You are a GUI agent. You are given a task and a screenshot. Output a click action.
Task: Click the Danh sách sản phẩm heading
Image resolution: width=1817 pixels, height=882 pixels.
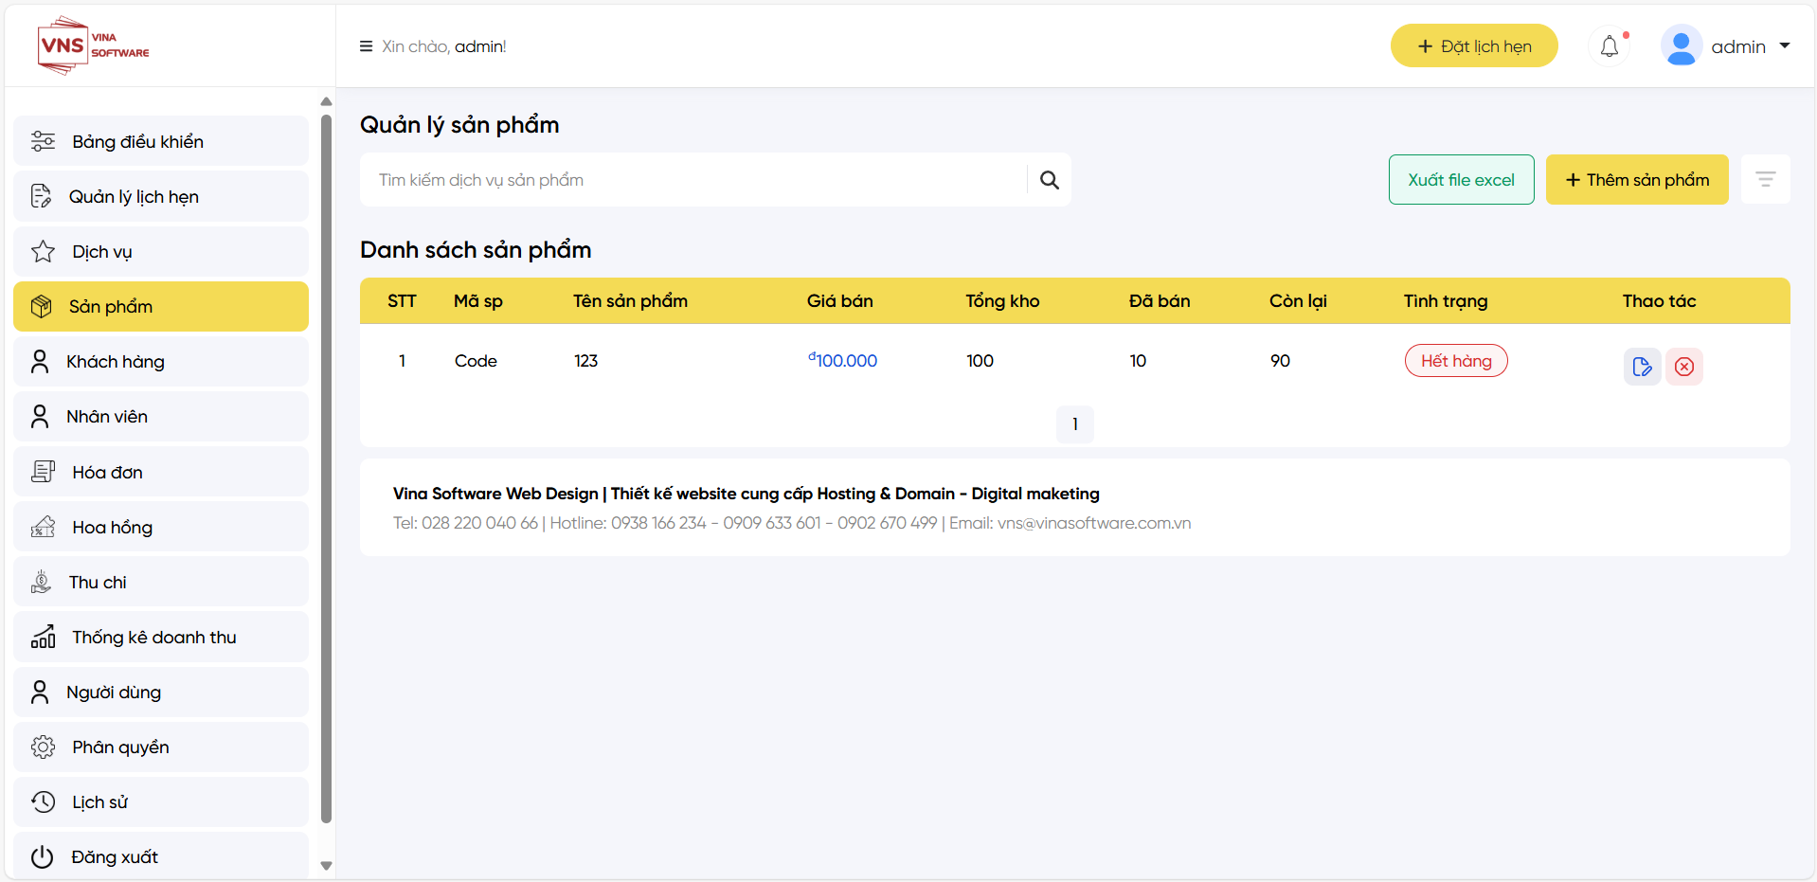476,249
